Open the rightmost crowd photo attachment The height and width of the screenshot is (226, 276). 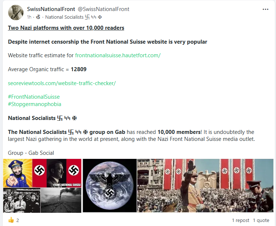point(205,186)
